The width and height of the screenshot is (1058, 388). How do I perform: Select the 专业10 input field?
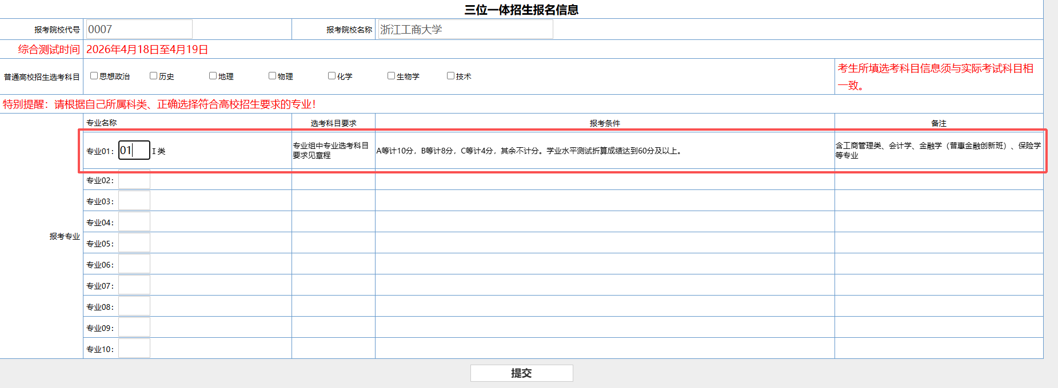134,349
